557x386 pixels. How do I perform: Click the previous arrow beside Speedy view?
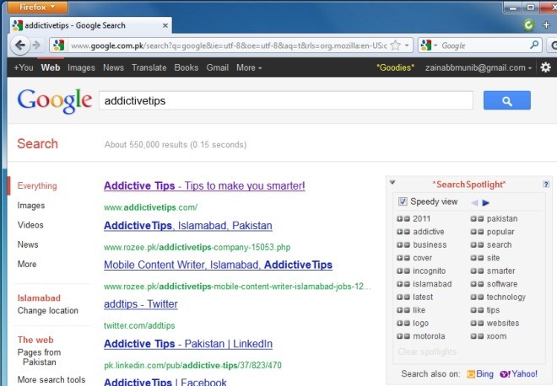[474, 202]
